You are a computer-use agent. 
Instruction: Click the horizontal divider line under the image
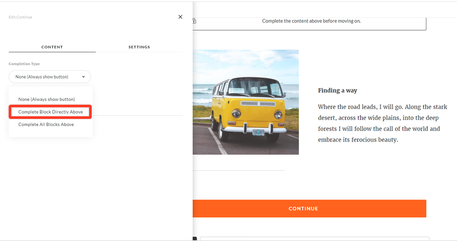tap(238, 171)
